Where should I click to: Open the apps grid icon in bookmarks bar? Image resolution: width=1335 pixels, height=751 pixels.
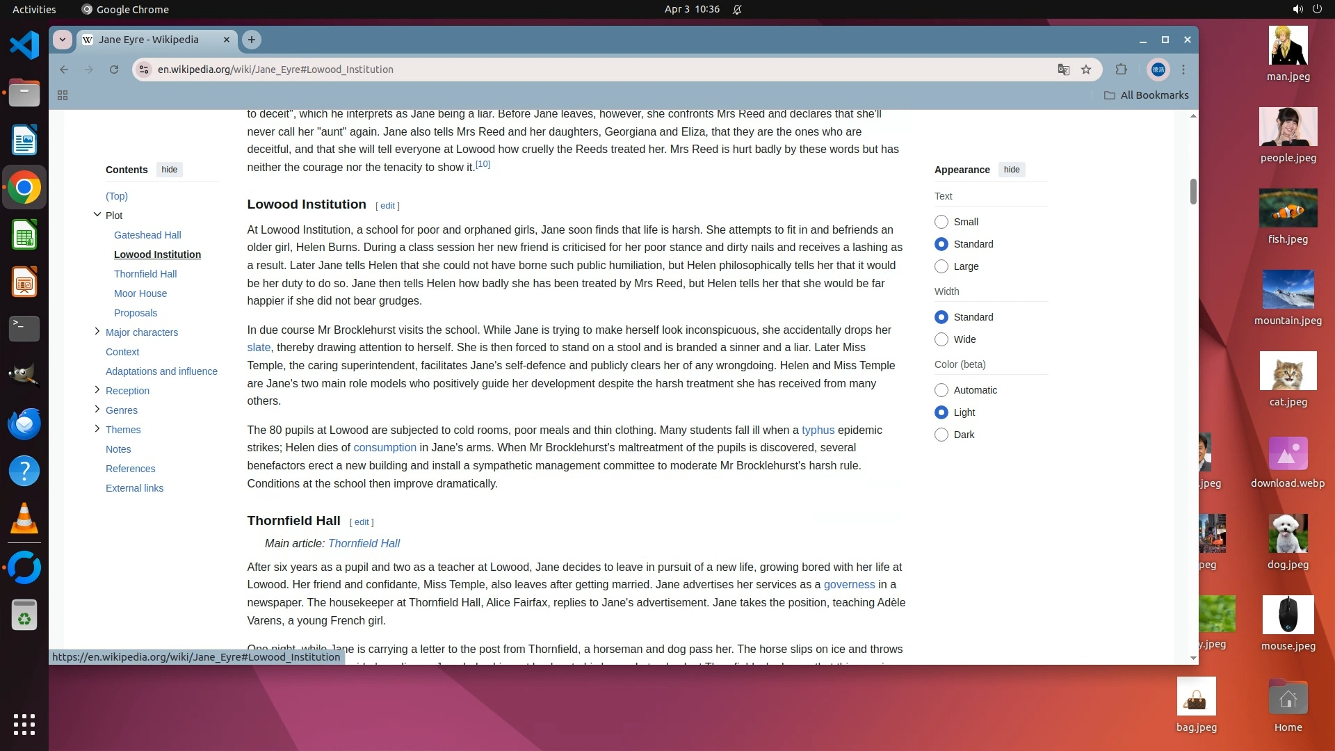63,95
